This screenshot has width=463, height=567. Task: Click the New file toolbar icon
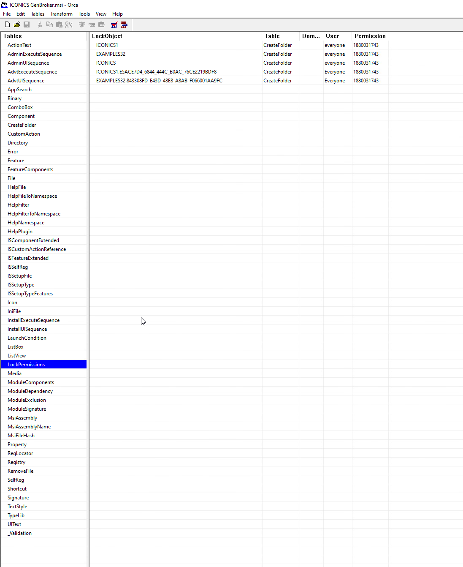7,25
